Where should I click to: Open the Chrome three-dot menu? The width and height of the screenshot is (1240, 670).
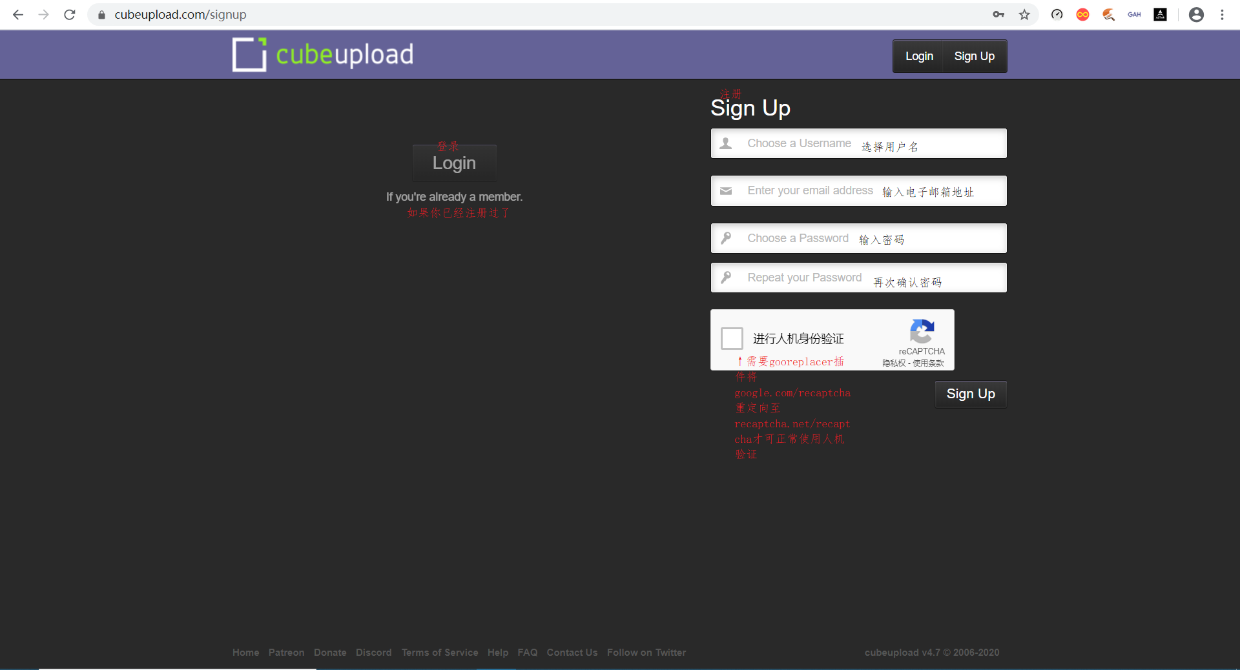point(1222,14)
